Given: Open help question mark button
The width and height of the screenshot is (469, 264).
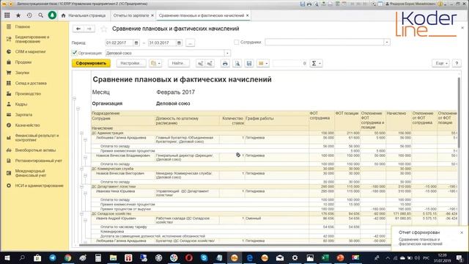Looking at the screenshot, I should click(x=457, y=64).
